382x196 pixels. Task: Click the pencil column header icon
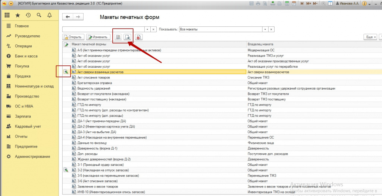(66, 44)
